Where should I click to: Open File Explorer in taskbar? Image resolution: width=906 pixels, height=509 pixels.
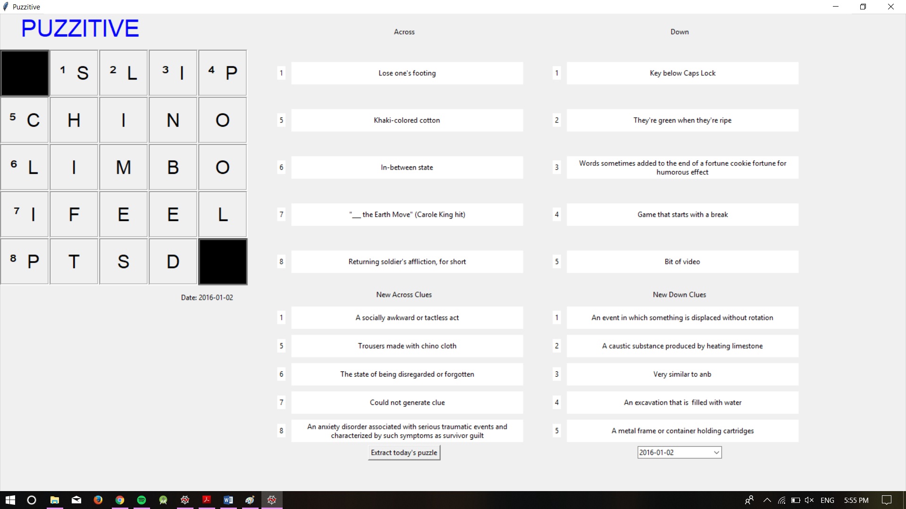click(55, 500)
